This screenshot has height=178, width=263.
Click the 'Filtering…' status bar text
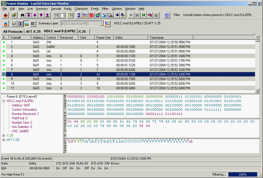(x=219, y=174)
